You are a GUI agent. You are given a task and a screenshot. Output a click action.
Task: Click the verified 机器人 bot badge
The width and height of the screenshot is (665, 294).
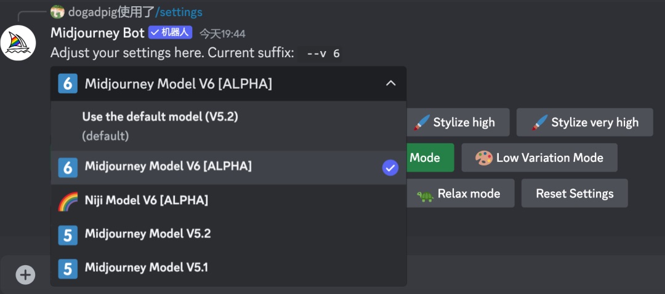point(171,33)
